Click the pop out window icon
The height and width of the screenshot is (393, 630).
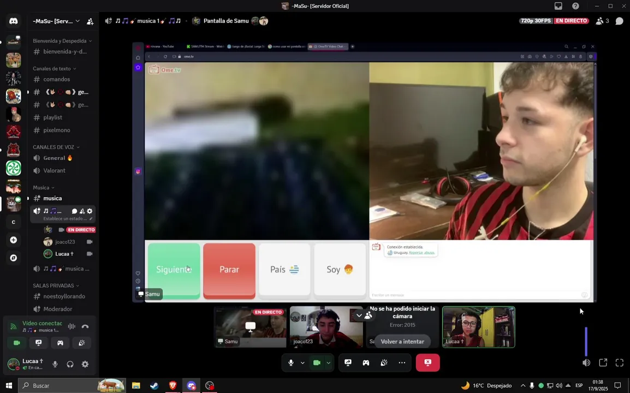(x=603, y=363)
